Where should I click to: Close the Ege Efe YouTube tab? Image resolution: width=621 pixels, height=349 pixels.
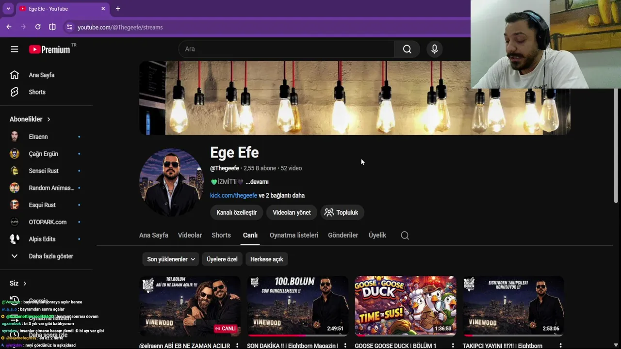tap(103, 9)
